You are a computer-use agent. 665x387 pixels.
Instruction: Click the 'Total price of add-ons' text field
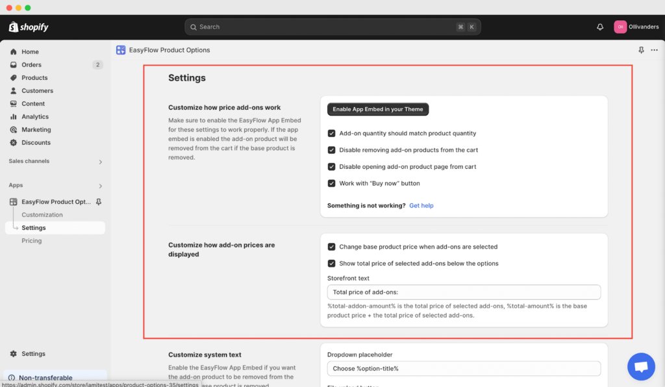click(x=463, y=292)
